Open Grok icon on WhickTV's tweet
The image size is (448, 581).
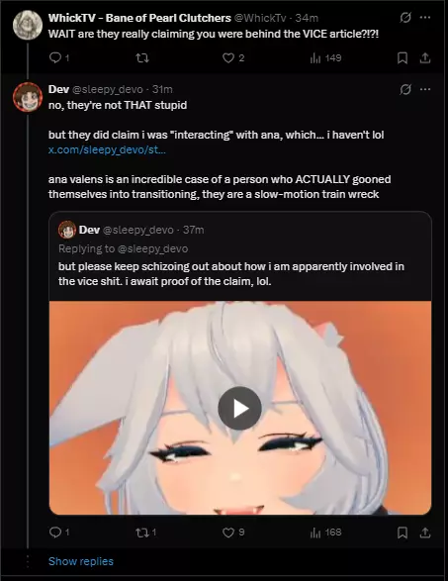(x=405, y=18)
